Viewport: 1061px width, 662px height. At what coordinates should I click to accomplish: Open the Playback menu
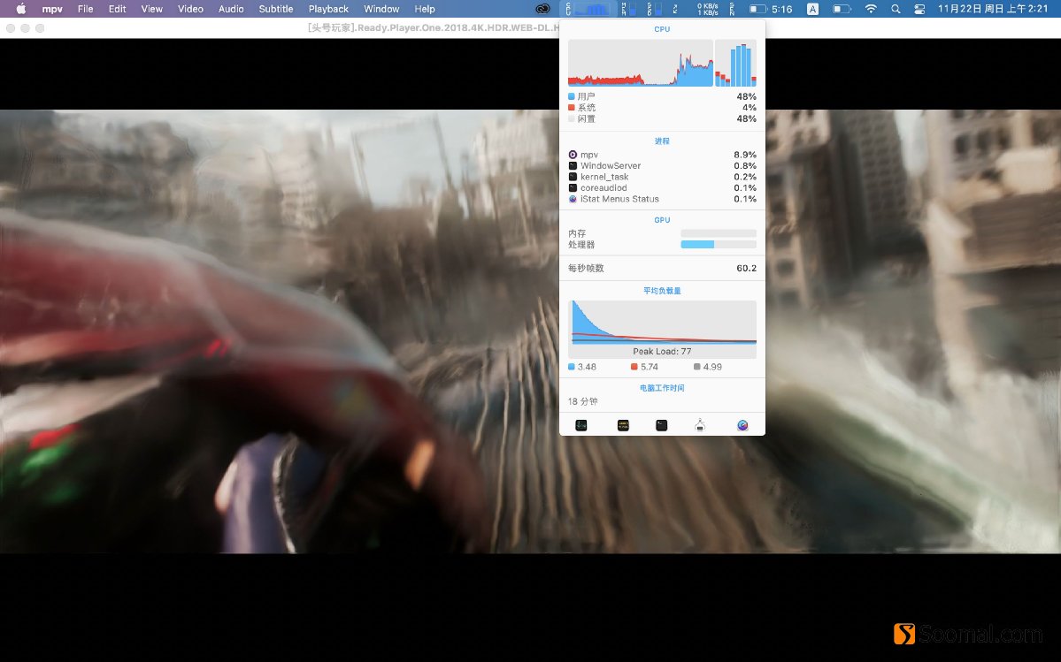coord(328,9)
